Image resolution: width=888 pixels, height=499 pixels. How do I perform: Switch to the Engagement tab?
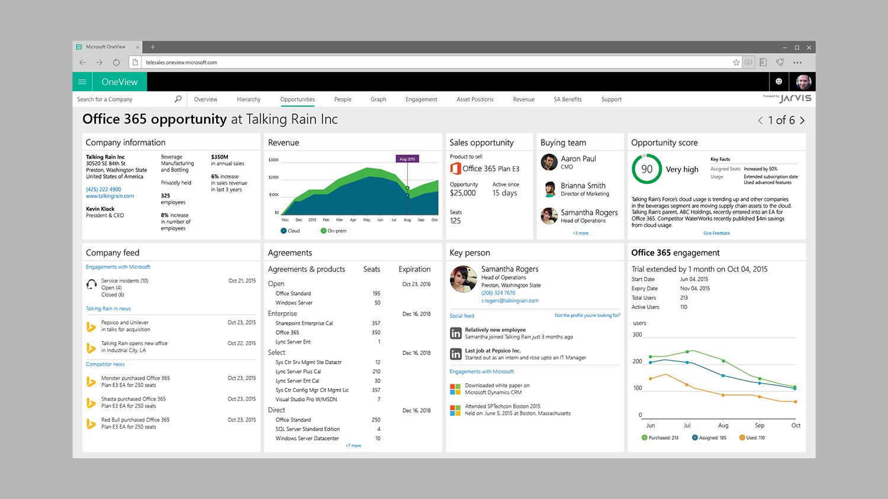[422, 99]
